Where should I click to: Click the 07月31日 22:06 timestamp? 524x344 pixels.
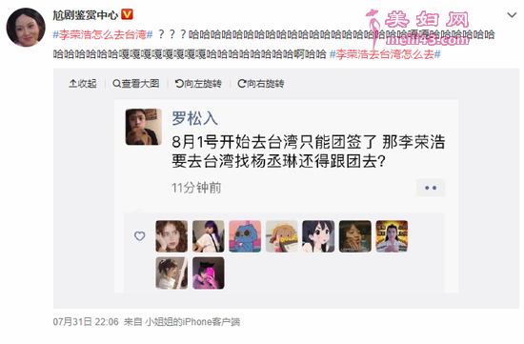pos(86,322)
